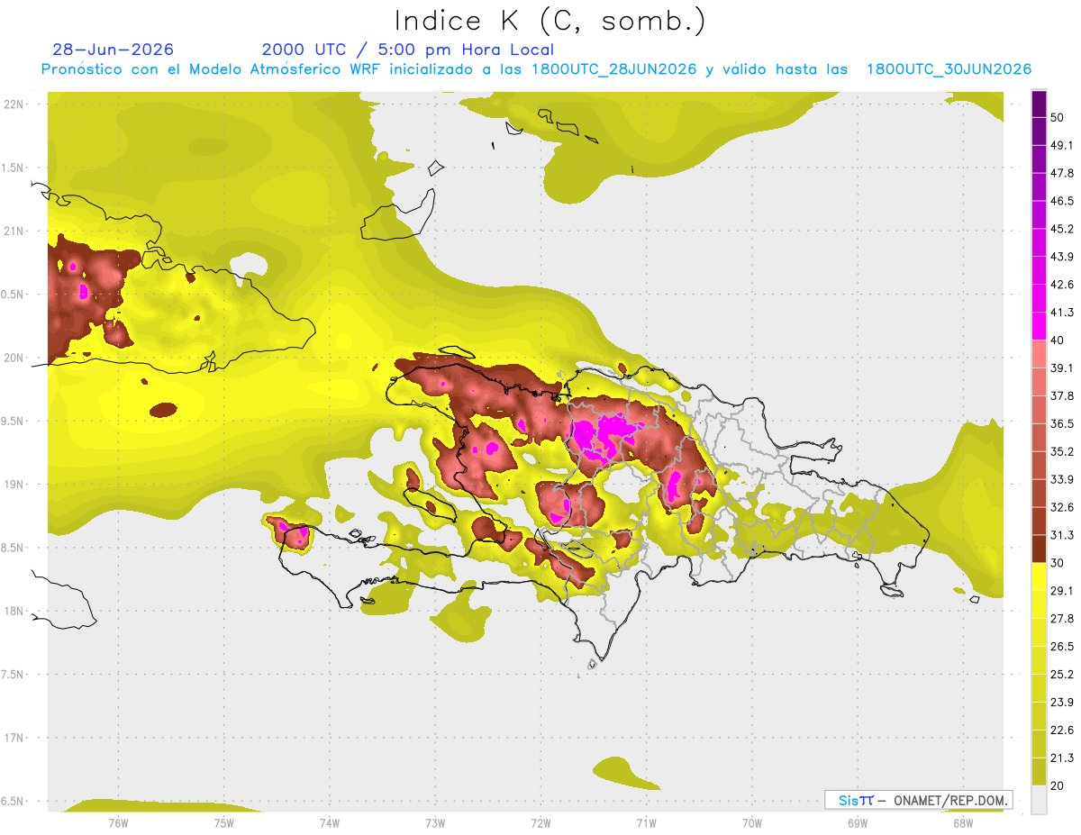1081x835 pixels.
Task: Click the colorbar value 49.1
Action: click(x=1062, y=146)
